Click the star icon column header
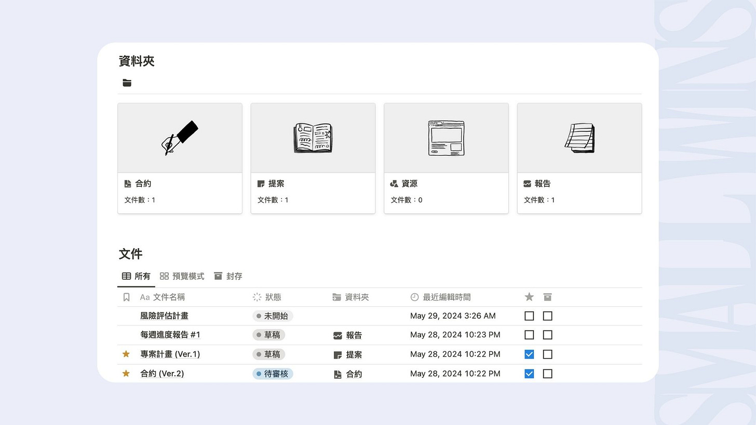756x425 pixels. [x=529, y=297]
